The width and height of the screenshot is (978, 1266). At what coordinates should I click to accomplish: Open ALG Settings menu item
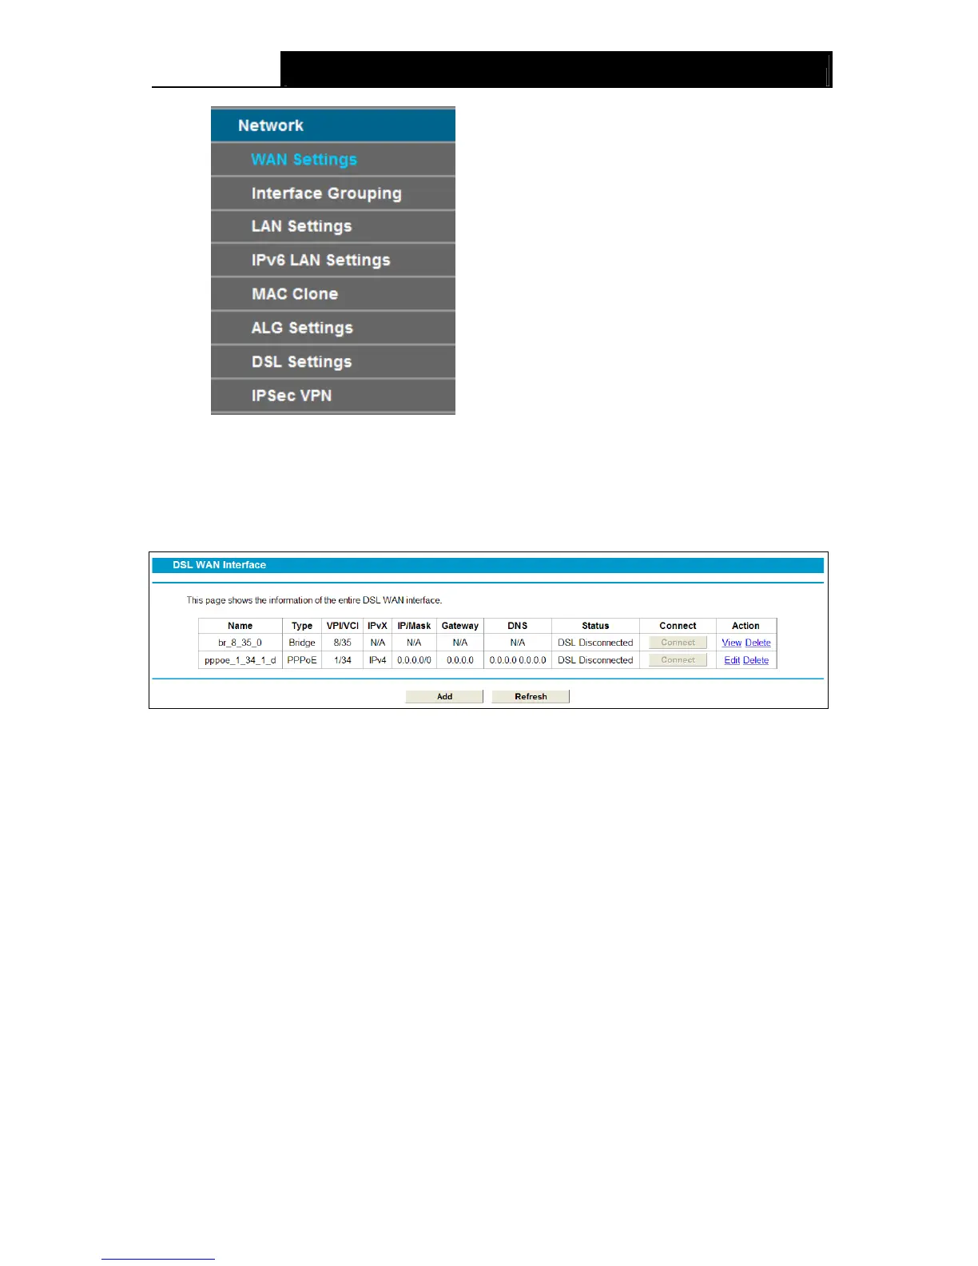tap(333, 328)
